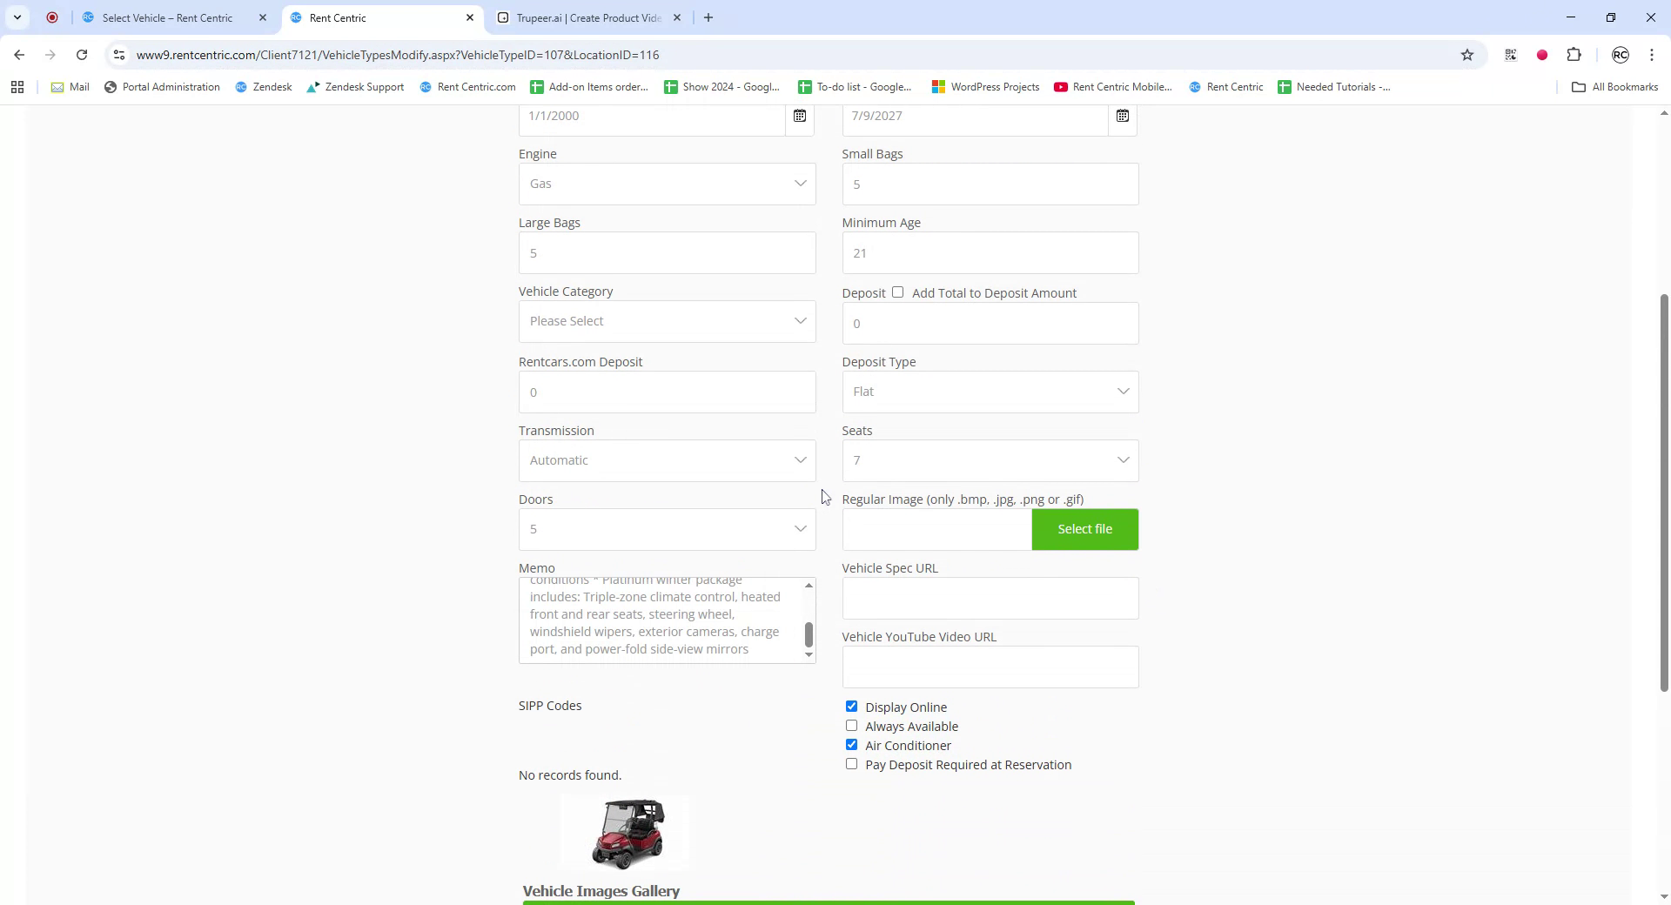Open the calendar icon beside the start date

tap(800, 116)
